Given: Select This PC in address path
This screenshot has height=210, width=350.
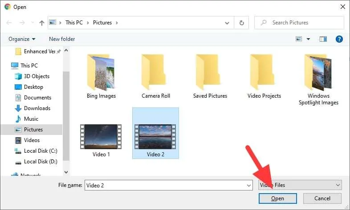Looking at the screenshot, I should pos(74,23).
